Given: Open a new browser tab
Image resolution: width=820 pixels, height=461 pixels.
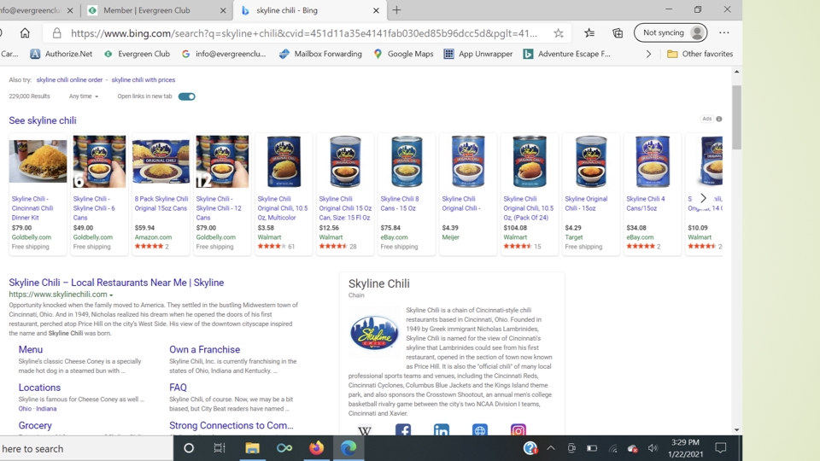Looking at the screenshot, I should 397,10.
